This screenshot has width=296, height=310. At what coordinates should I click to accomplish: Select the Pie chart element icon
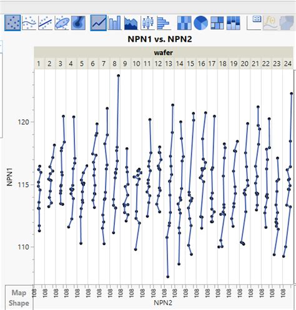click(200, 22)
